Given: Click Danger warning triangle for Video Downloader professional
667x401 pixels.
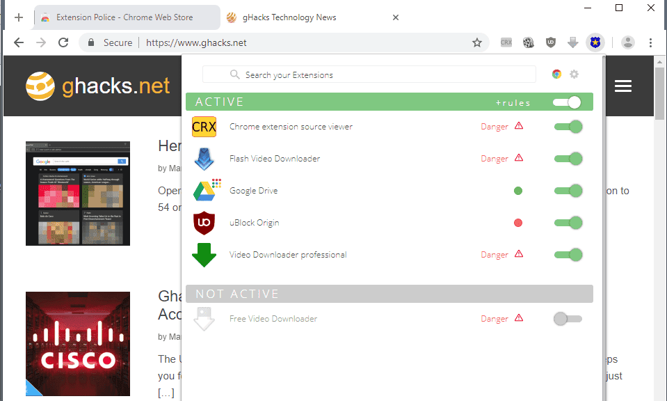Looking at the screenshot, I should (x=519, y=254).
